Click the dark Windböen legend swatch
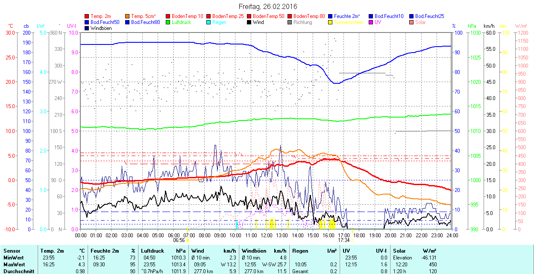 (x=87, y=28)
